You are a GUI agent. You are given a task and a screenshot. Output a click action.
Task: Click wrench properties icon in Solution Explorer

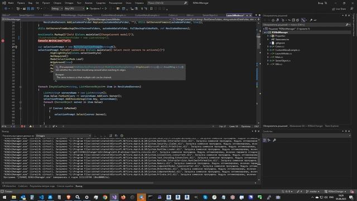click(311, 20)
